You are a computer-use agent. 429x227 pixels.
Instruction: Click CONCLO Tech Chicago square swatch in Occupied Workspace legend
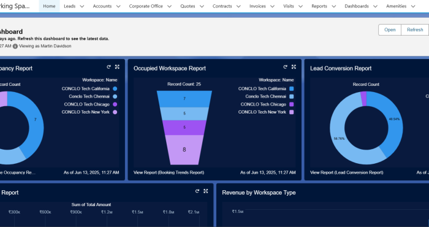coord(291,104)
